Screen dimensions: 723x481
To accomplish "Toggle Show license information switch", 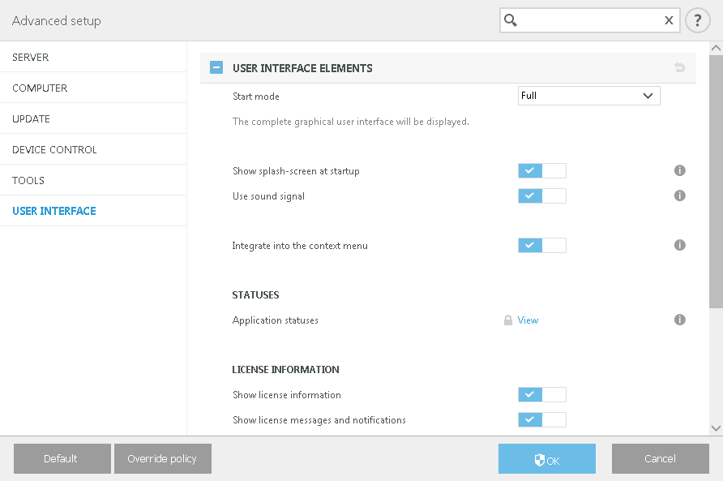I will (x=541, y=395).
